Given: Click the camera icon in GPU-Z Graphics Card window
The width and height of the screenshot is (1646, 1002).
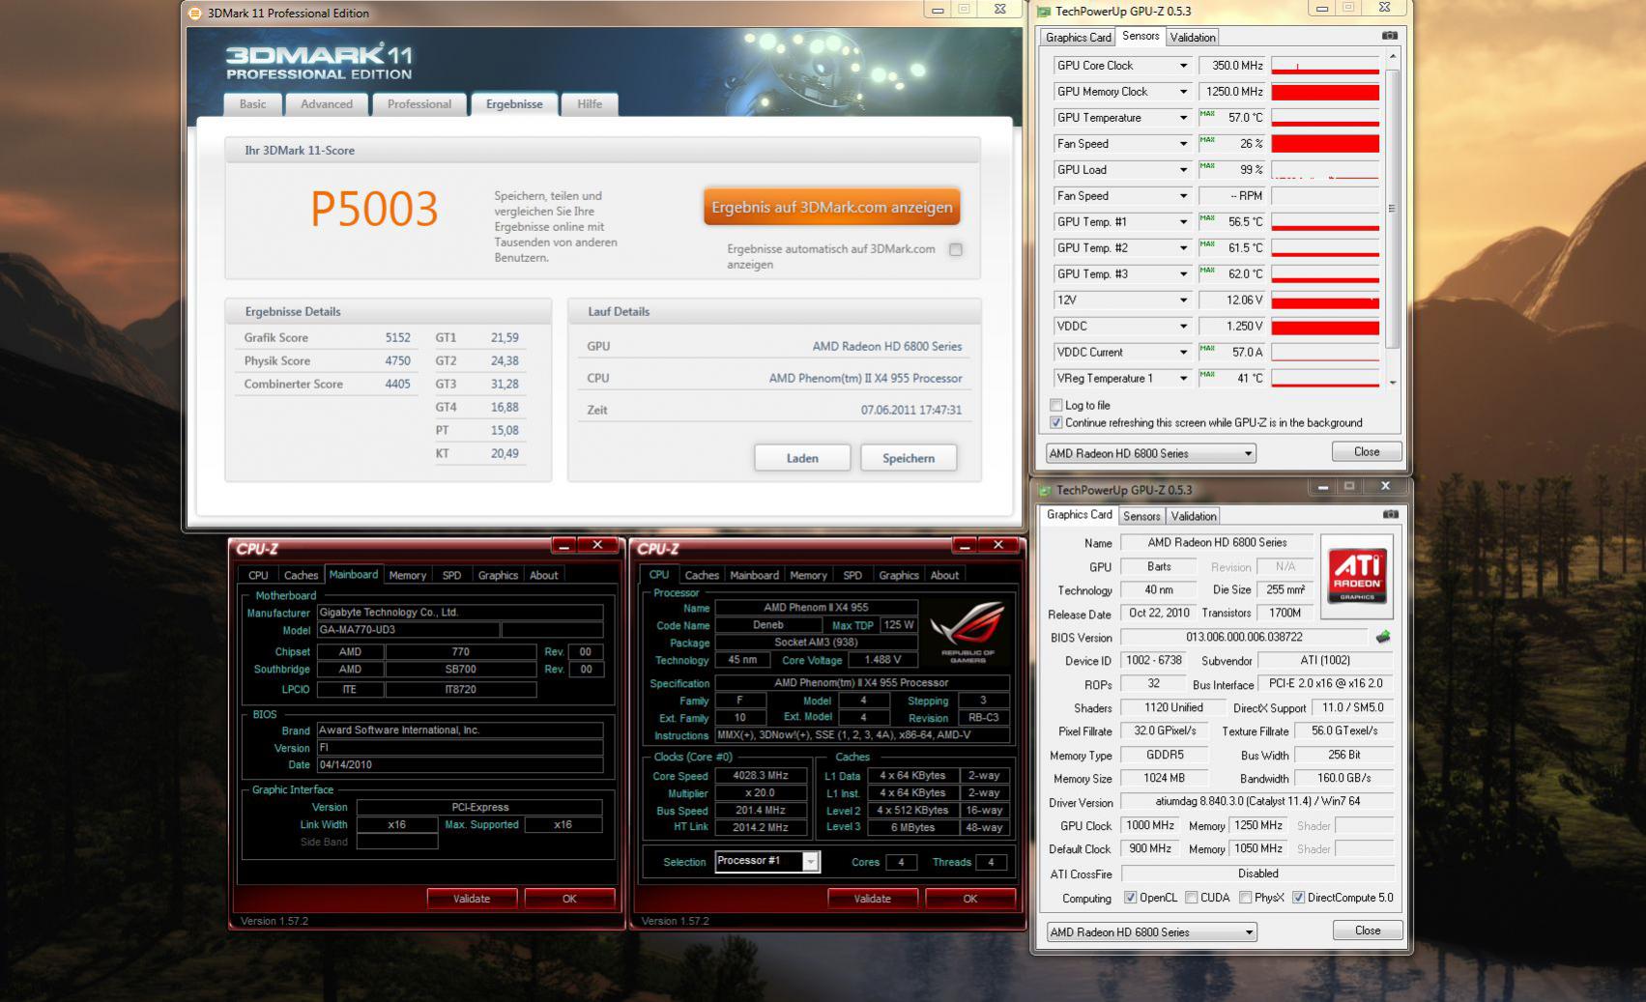Looking at the screenshot, I should point(1391,514).
